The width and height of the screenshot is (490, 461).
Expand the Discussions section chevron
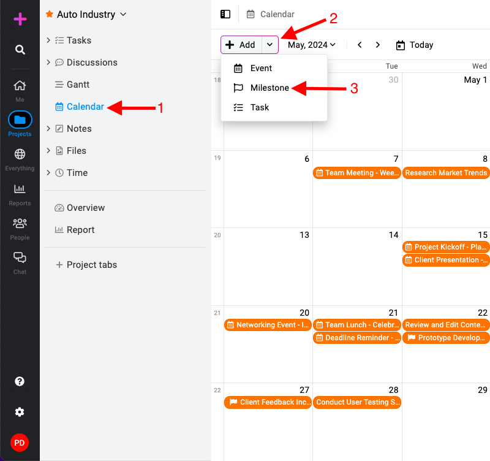pyautogui.click(x=48, y=63)
